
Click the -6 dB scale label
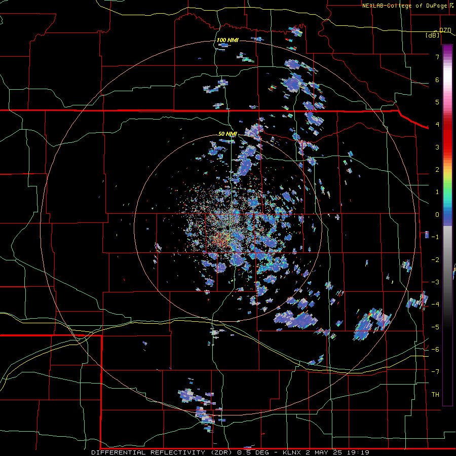[x=435, y=350]
